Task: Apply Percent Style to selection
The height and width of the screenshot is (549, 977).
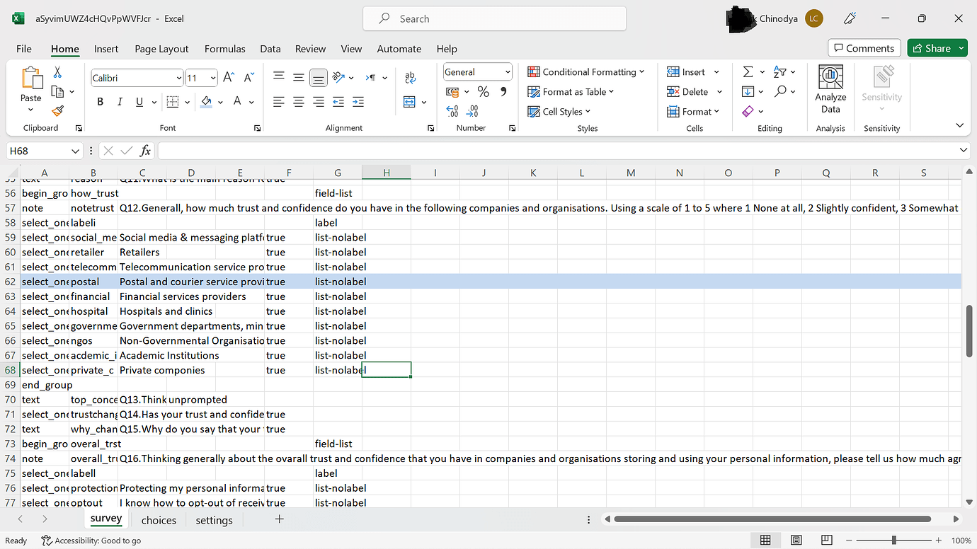Action: point(484,91)
